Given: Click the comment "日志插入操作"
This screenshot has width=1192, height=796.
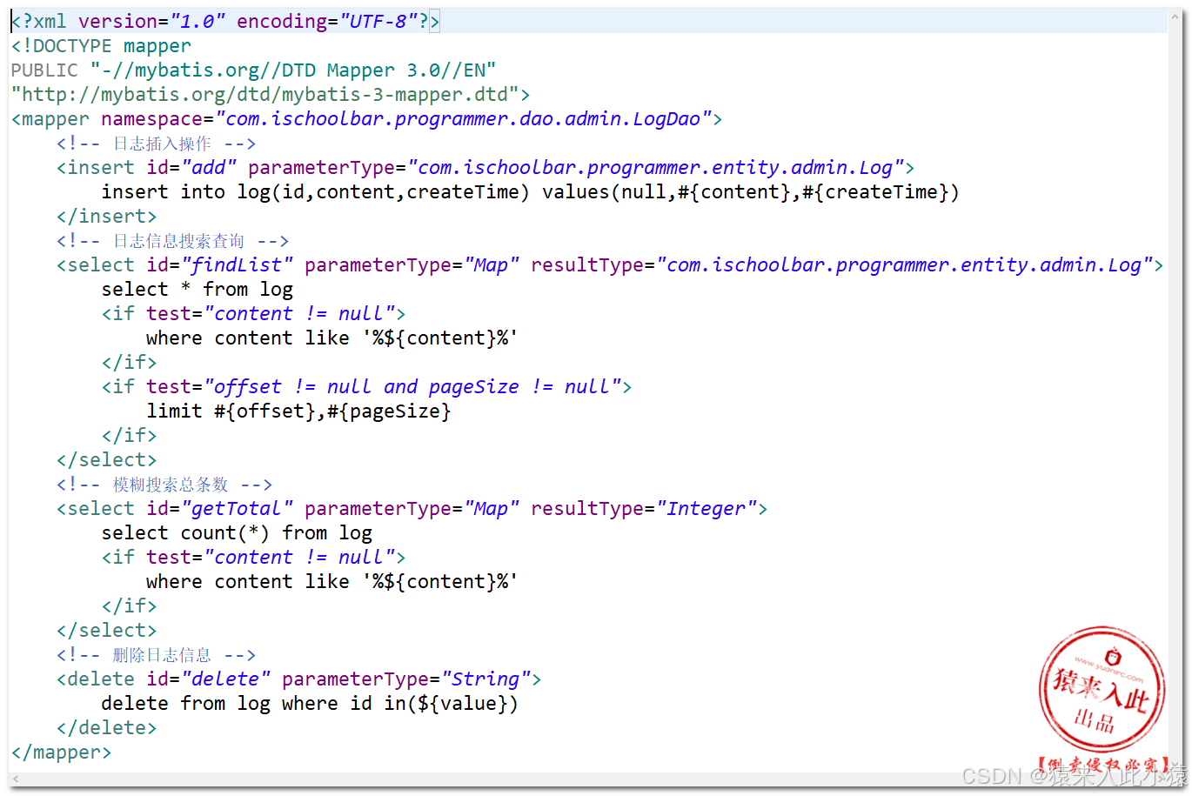Looking at the screenshot, I should coord(157,144).
